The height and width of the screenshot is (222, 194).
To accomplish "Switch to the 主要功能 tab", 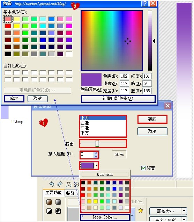I will point(53,193).
